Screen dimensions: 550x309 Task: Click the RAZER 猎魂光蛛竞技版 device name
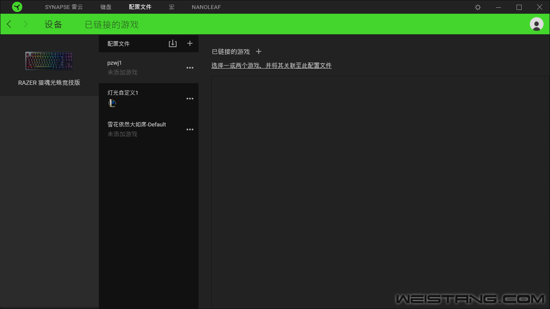point(49,83)
